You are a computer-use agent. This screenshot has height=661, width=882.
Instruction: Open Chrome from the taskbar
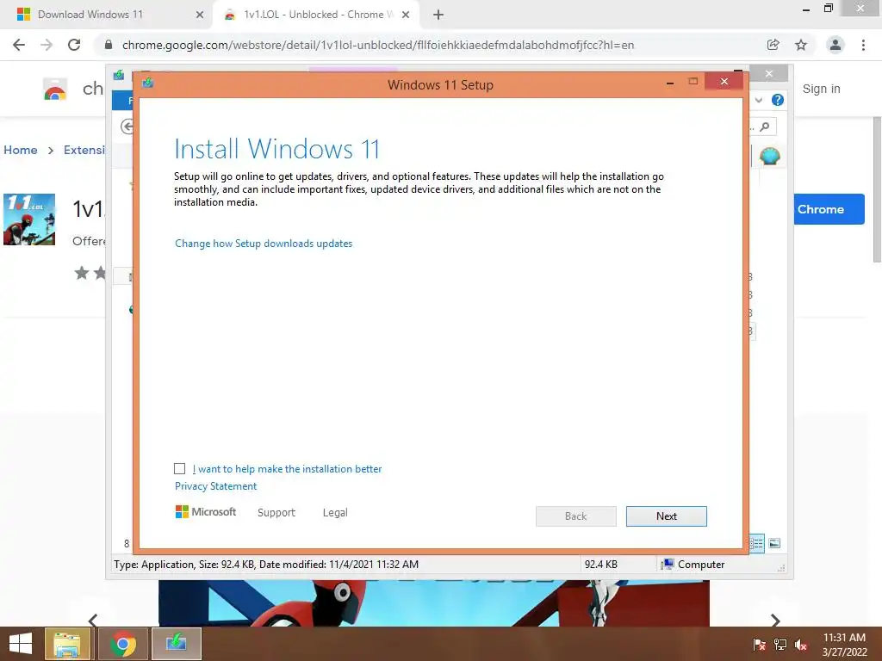(123, 644)
